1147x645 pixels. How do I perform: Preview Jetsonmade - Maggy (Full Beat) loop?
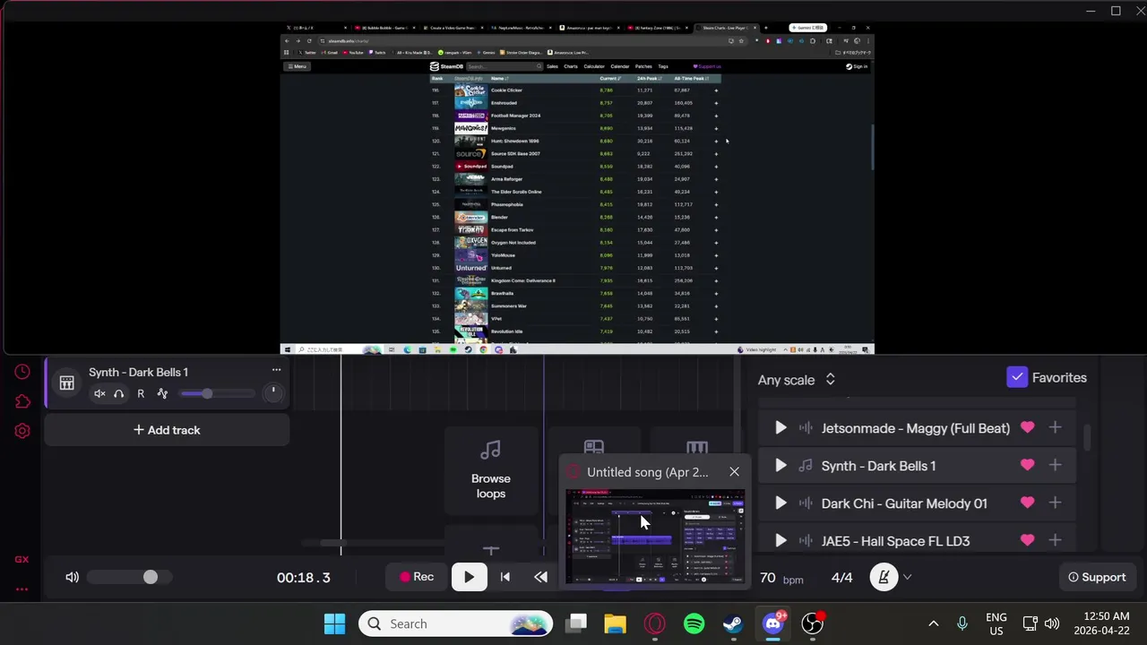[x=780, y=428]
